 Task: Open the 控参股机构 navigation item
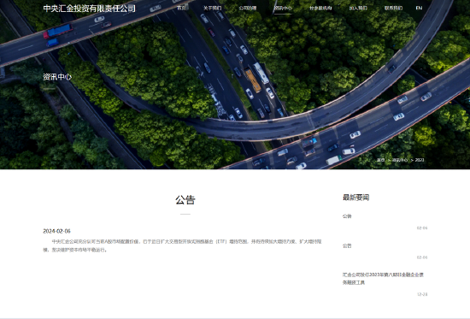[x=320, y=8]
